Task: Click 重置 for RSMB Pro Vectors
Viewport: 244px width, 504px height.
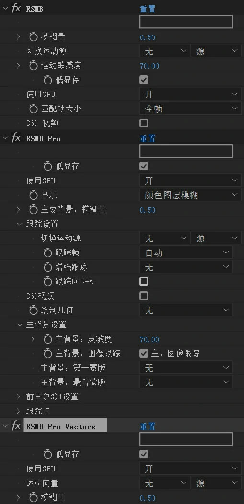Action: [148, 427]
